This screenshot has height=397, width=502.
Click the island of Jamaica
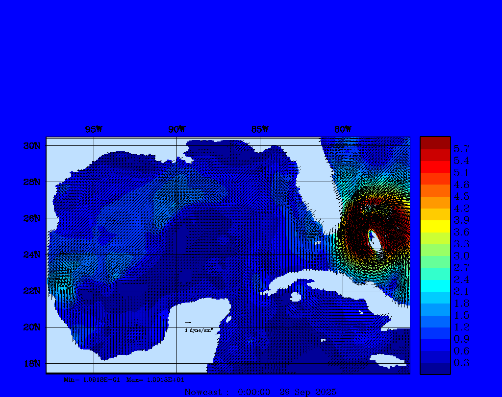pyautogui.click(x=388, y=360)
